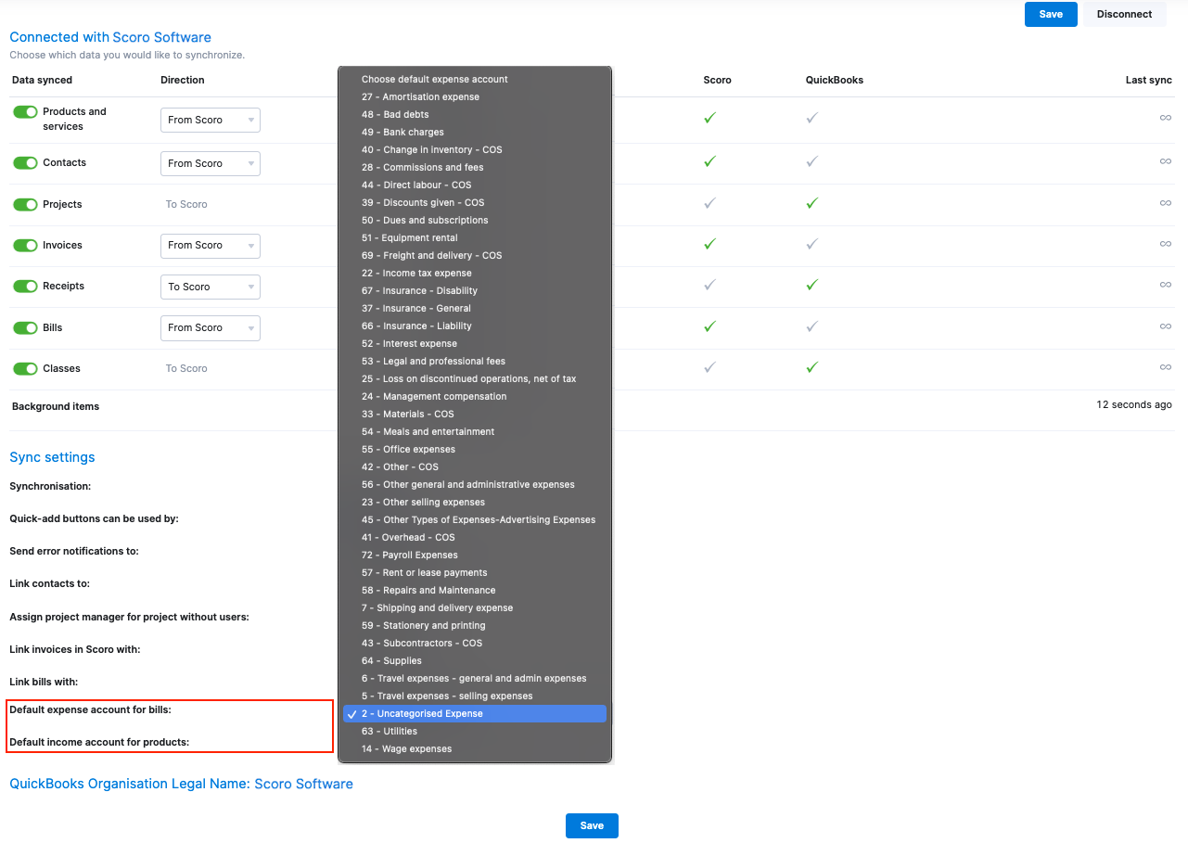Click Sync settings heading
This screenshot has width=1188, height=843.
(x=52, y=457)
